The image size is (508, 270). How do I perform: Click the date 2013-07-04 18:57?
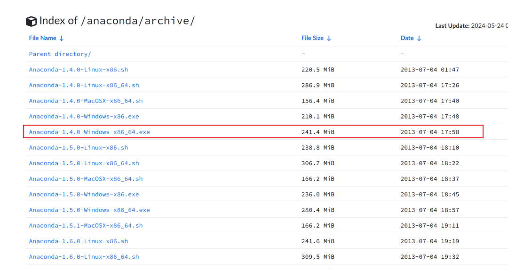coord(430,210)
